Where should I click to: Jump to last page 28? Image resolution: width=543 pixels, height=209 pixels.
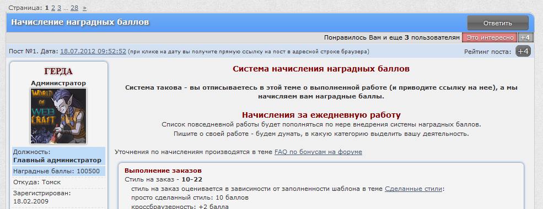point(74,7)
